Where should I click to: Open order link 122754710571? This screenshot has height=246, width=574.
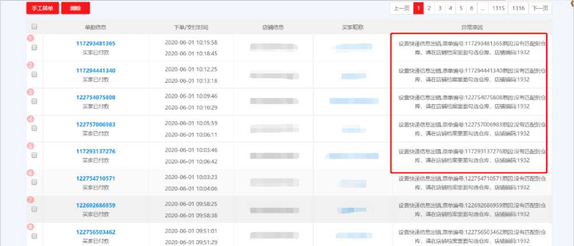[95, 179]
